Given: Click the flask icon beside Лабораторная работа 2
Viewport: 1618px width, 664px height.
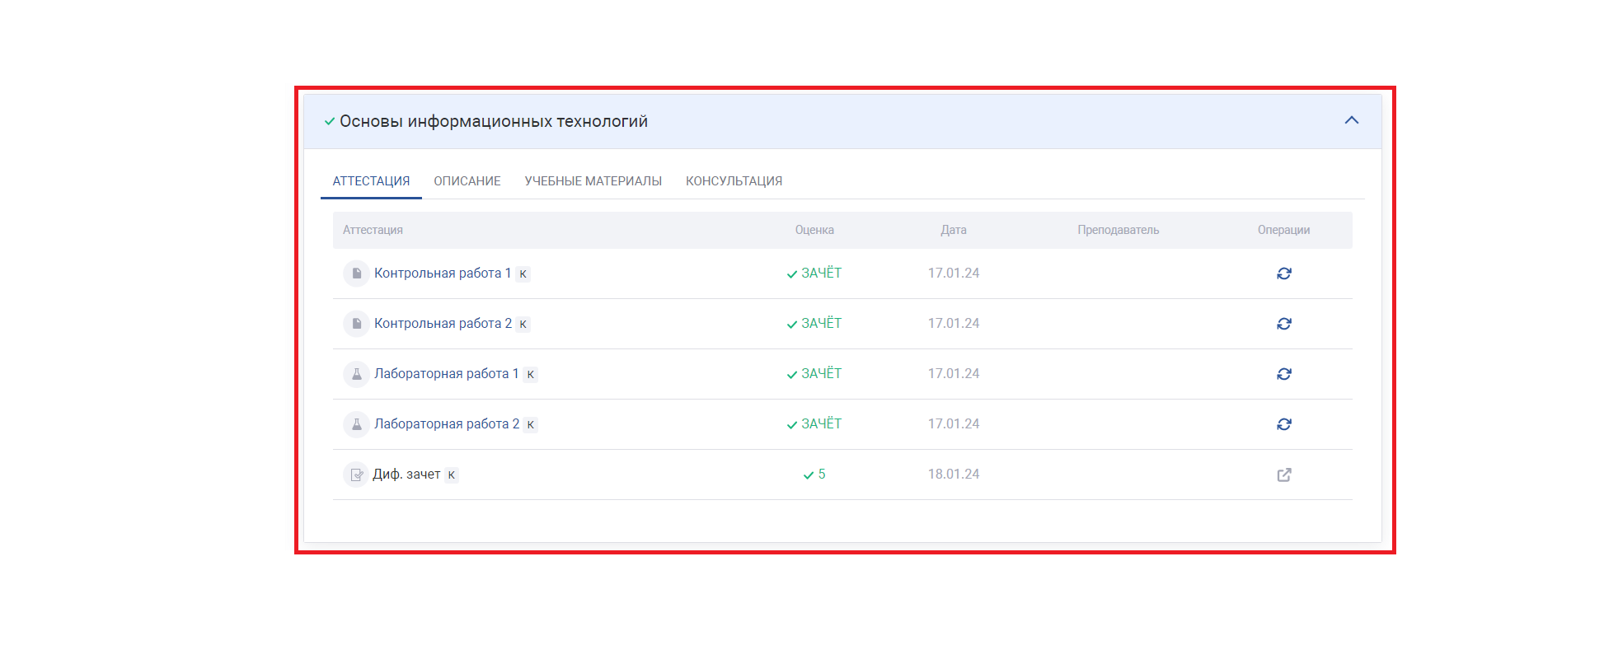Looking at the screenshot, I should (356, 424).
